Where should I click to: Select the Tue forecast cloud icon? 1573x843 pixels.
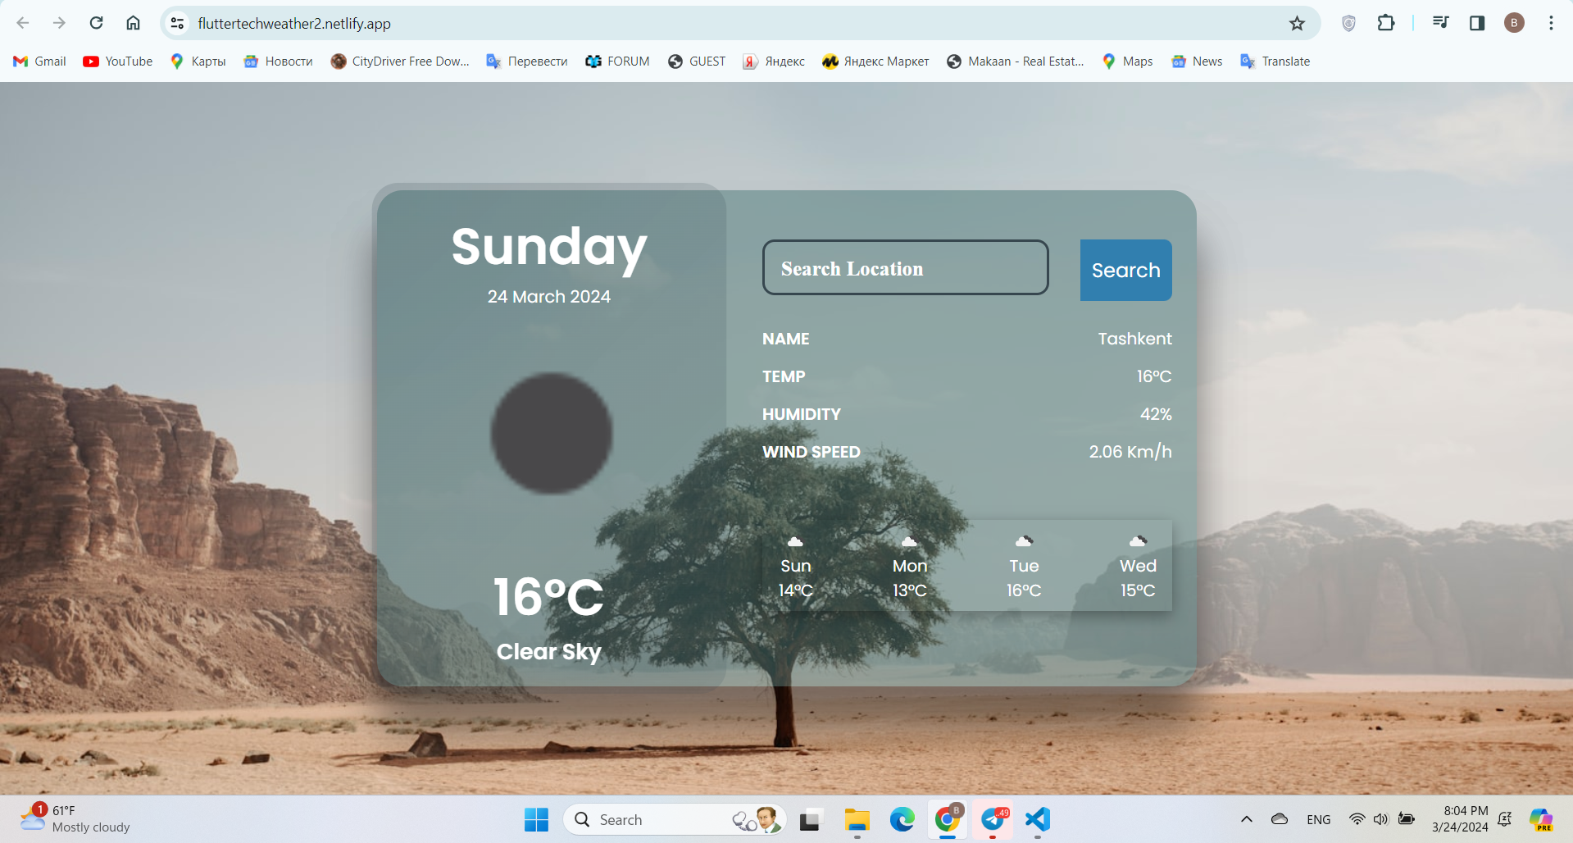click(x=1024, y=541)
